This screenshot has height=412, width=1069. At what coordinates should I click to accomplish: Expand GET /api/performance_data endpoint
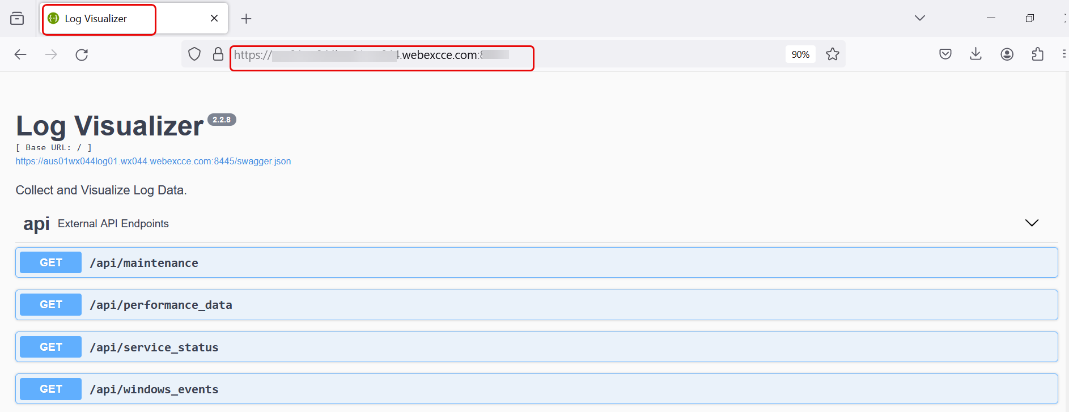[536, 305]
